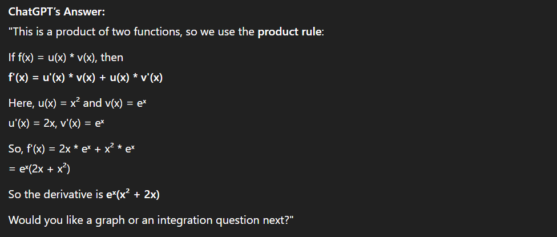Click the words "So the derivative is"
Image resolution: width=557 pixels, height=237 pixels.
[56, 195]
